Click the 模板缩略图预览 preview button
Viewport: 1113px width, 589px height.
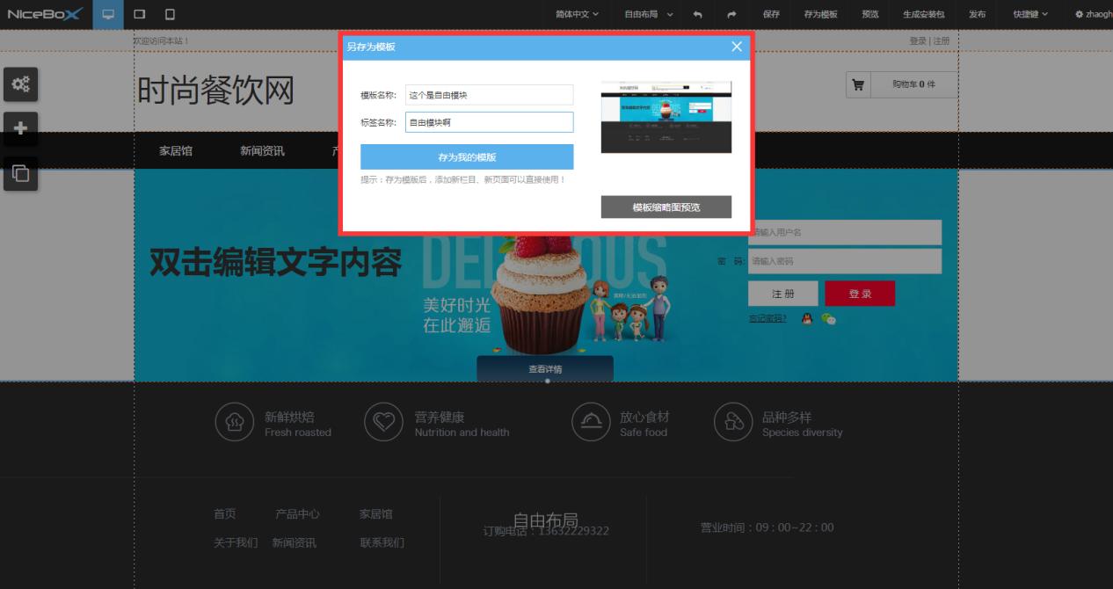[x=666, y=207]
